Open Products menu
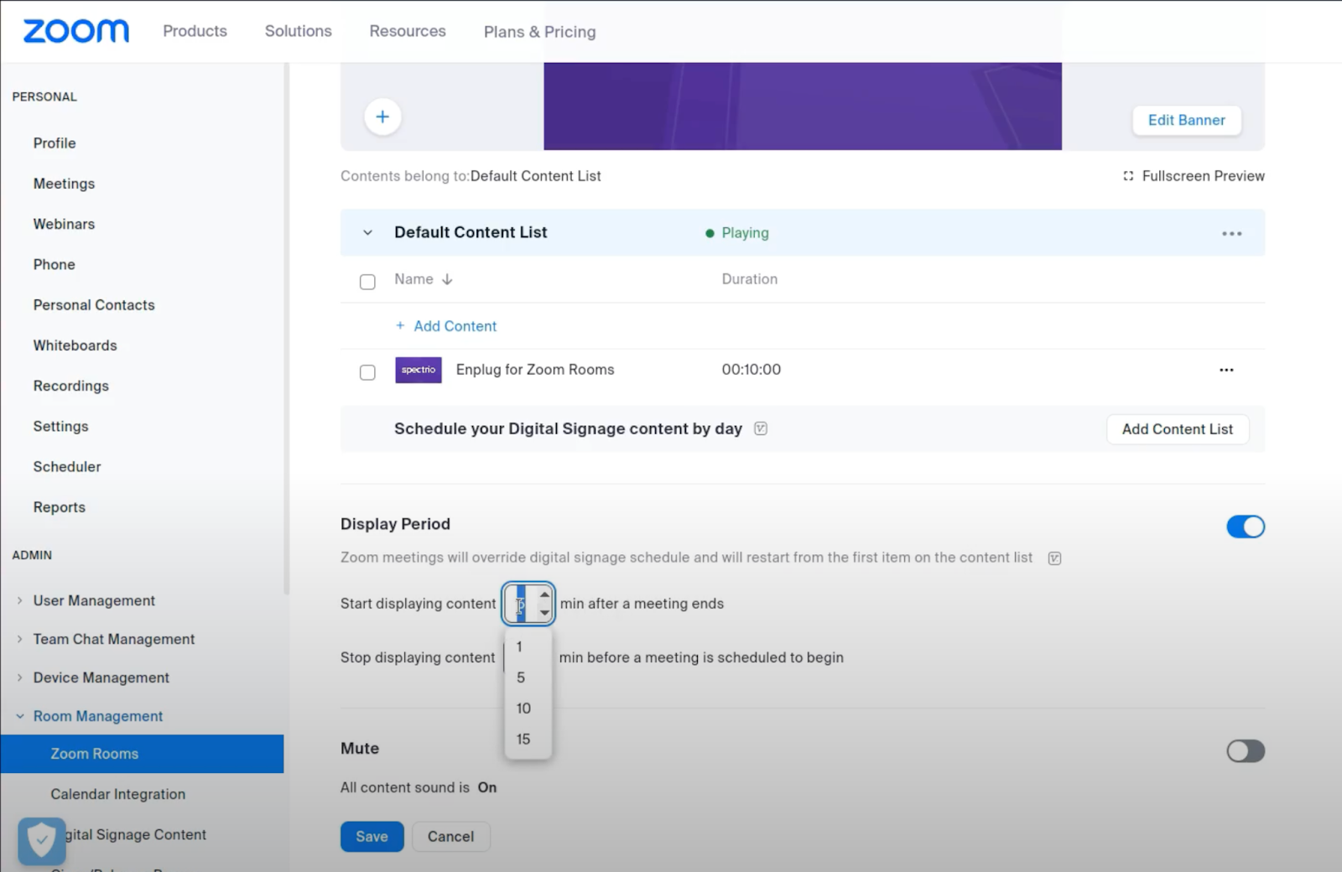Screen dimensions: 1342x872 (195, 31)
